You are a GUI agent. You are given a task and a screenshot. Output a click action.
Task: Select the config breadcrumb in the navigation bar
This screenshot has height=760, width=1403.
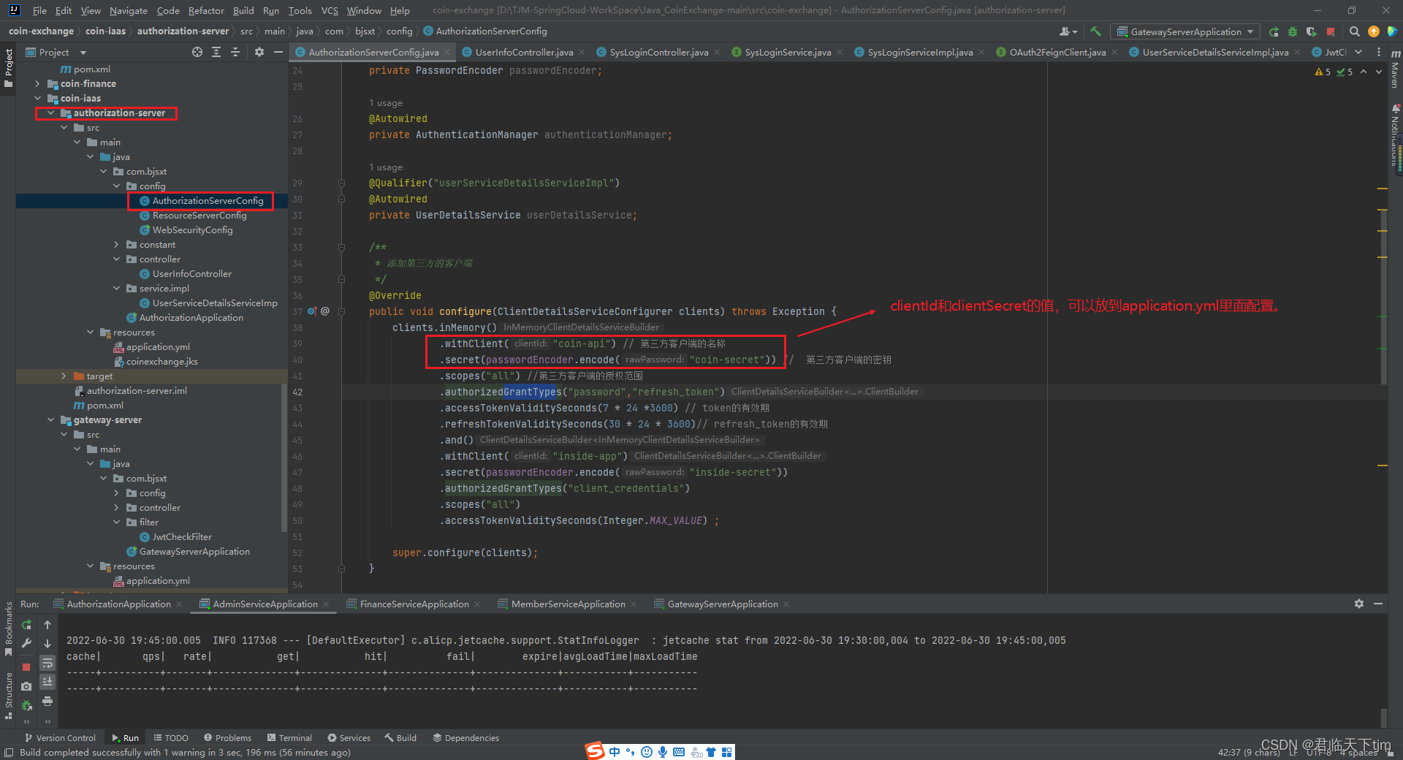[x=400, y=31]
